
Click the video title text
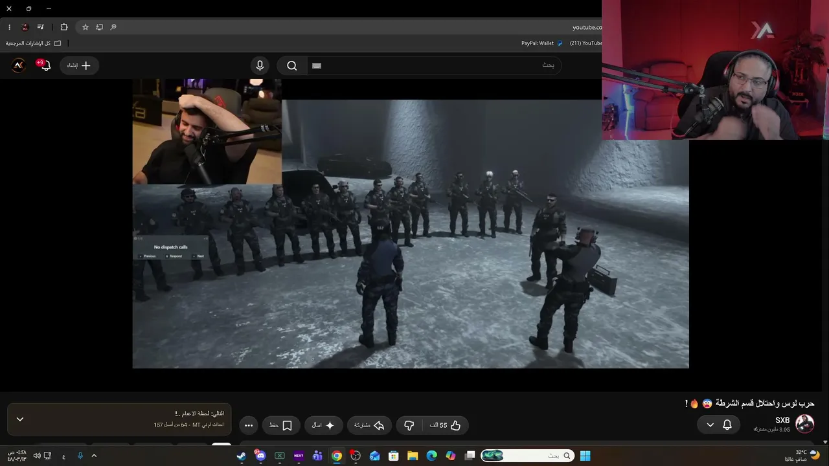click(x=751, y=403)
